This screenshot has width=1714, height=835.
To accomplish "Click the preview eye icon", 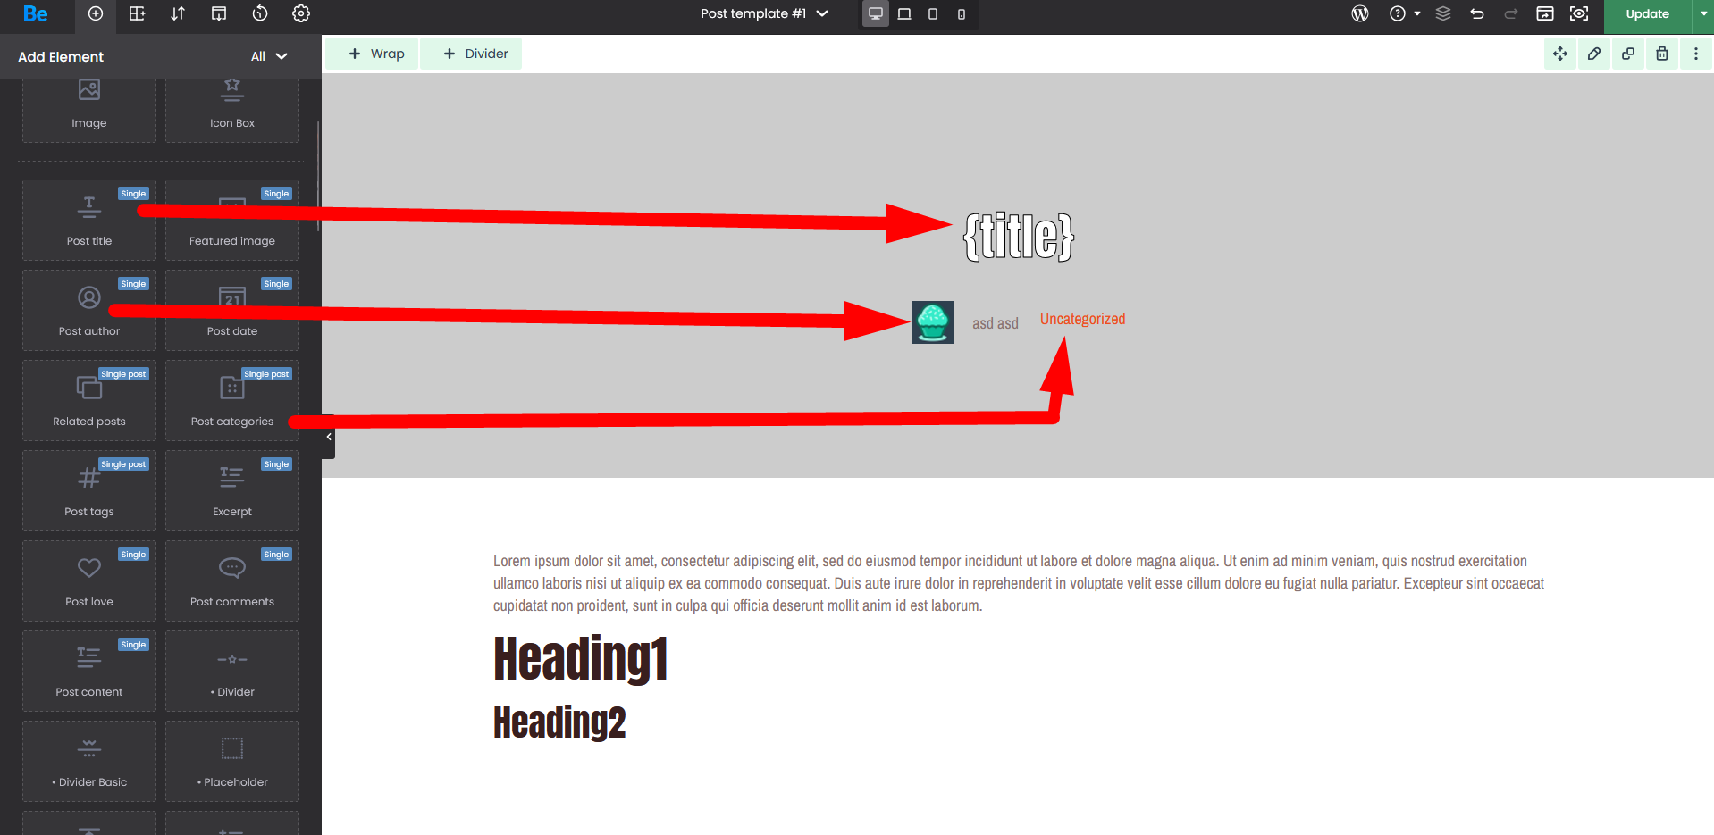I will (x=1579, y=13).
